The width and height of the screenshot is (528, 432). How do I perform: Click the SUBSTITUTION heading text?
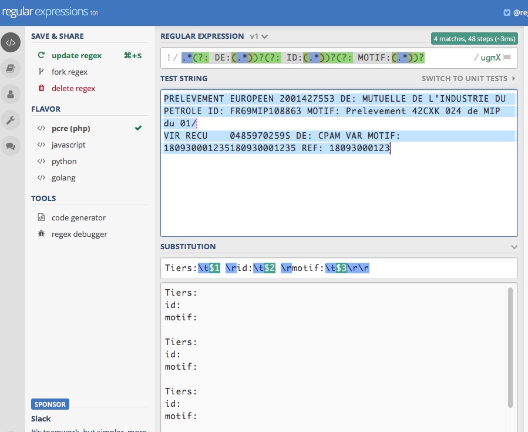point(188,247)
